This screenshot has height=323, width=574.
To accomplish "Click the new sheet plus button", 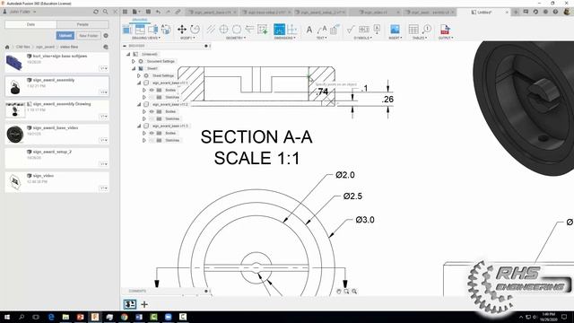I will click(x=144, y=304).
